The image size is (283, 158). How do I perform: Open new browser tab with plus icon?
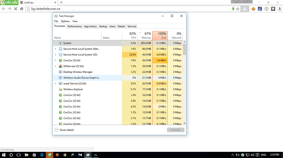coord(61,2)
